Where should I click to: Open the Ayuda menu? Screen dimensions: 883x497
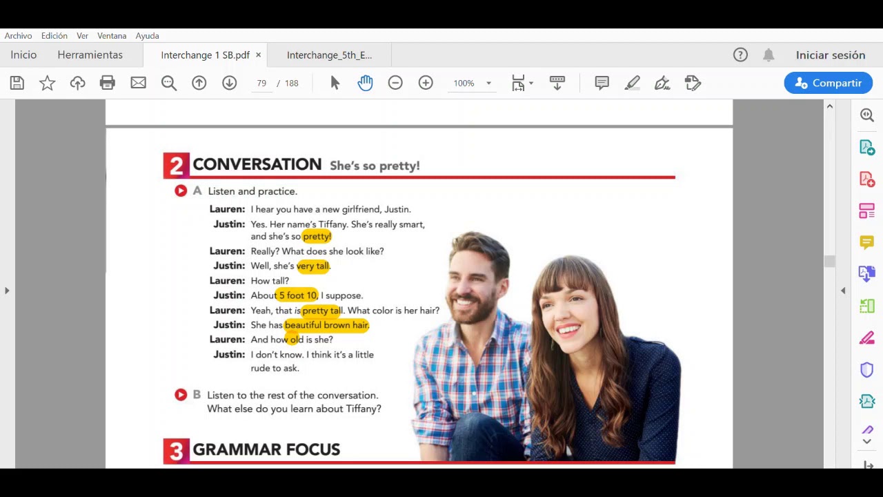[147, 36]
